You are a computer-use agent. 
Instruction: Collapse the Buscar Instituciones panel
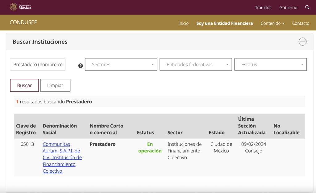tap(302, 42)
